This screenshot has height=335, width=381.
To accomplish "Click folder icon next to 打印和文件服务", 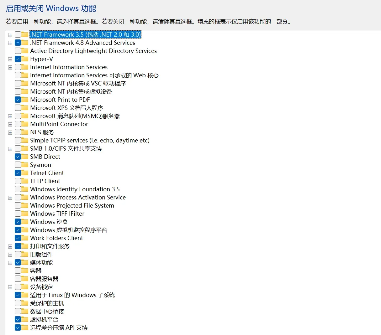I will 25,246.
